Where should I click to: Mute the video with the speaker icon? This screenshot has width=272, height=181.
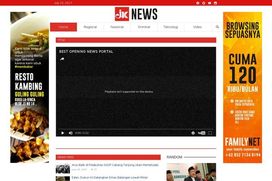pos(71,133)
